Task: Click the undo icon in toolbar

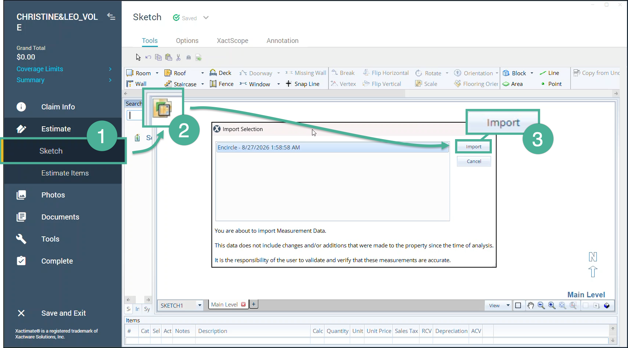Action: [148, 57]
